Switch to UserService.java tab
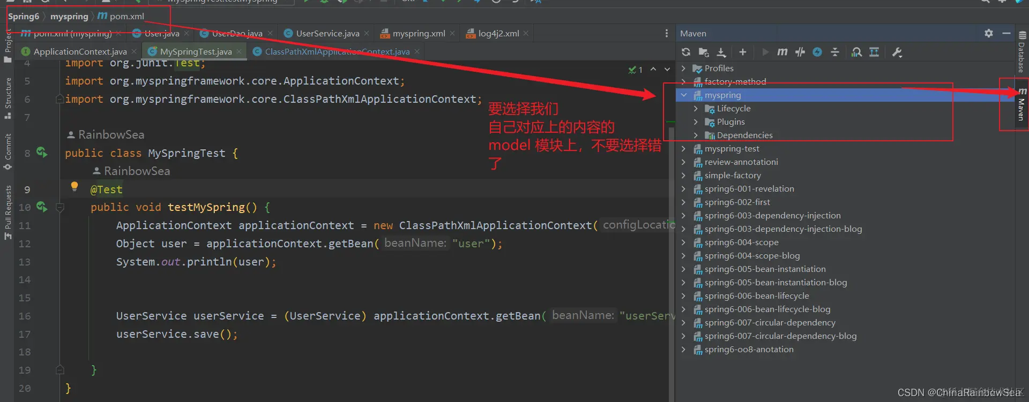 [327, 33]
